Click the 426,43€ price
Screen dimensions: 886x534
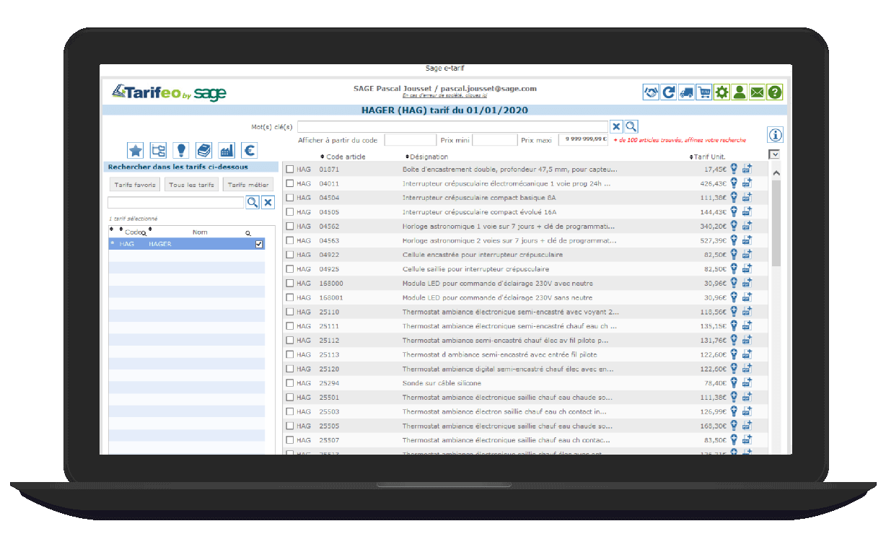click(x=714, y=183)
